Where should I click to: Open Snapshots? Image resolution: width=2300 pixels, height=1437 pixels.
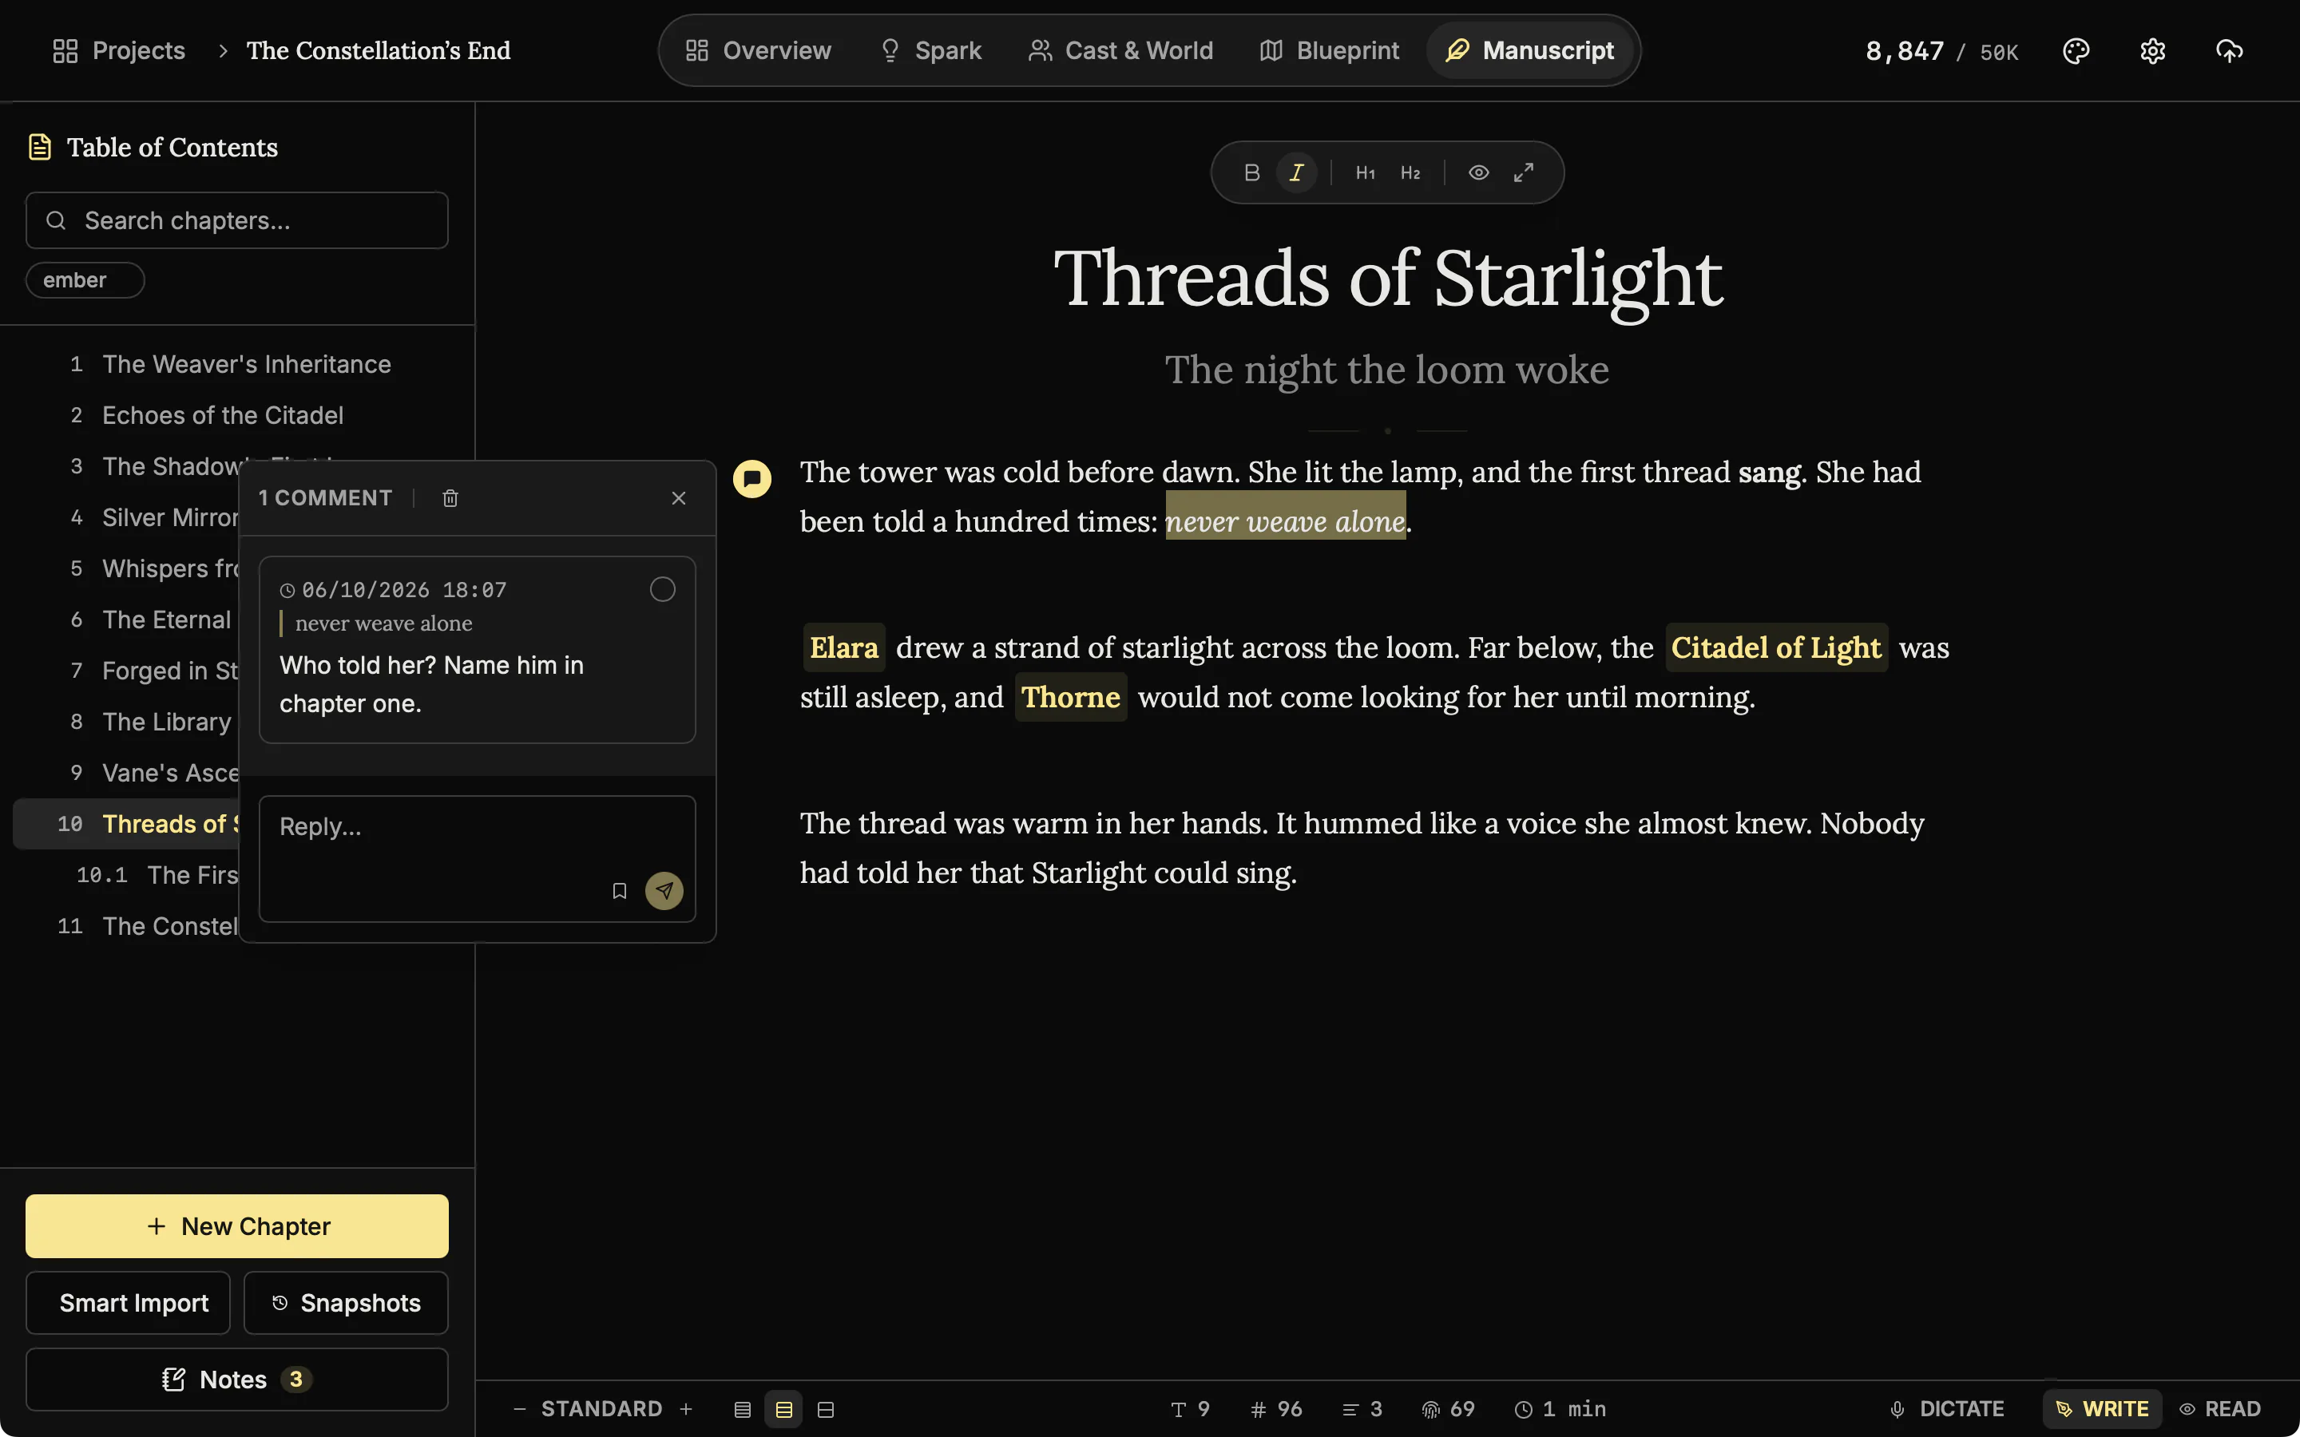tap(346, 1303)
